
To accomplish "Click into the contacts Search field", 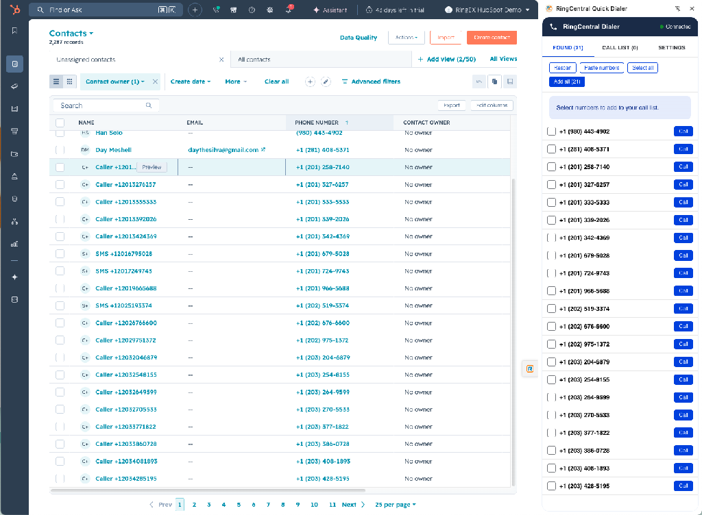I will point(106,105).
